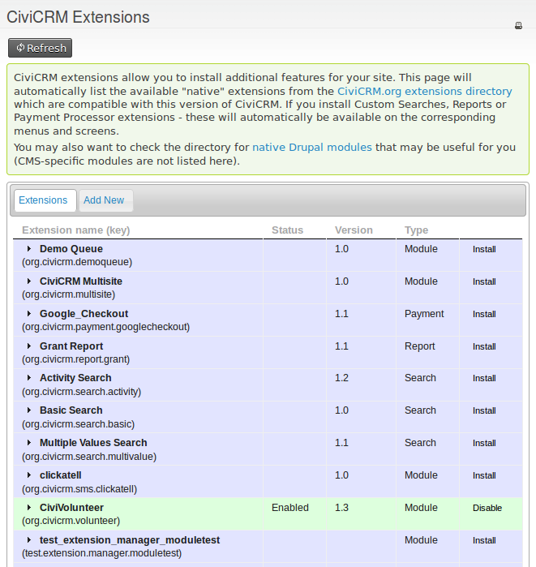
Task: Switch to the Add New tab
Action: point(104,200)
